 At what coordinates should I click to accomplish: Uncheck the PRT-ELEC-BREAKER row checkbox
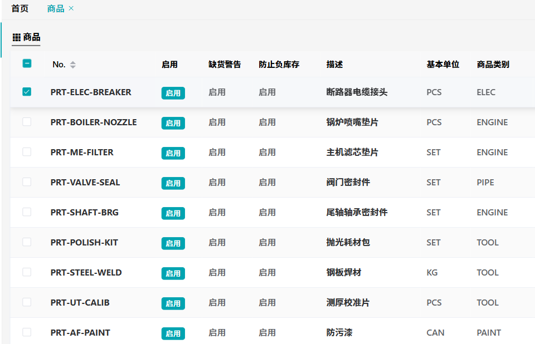pos(27,92)
